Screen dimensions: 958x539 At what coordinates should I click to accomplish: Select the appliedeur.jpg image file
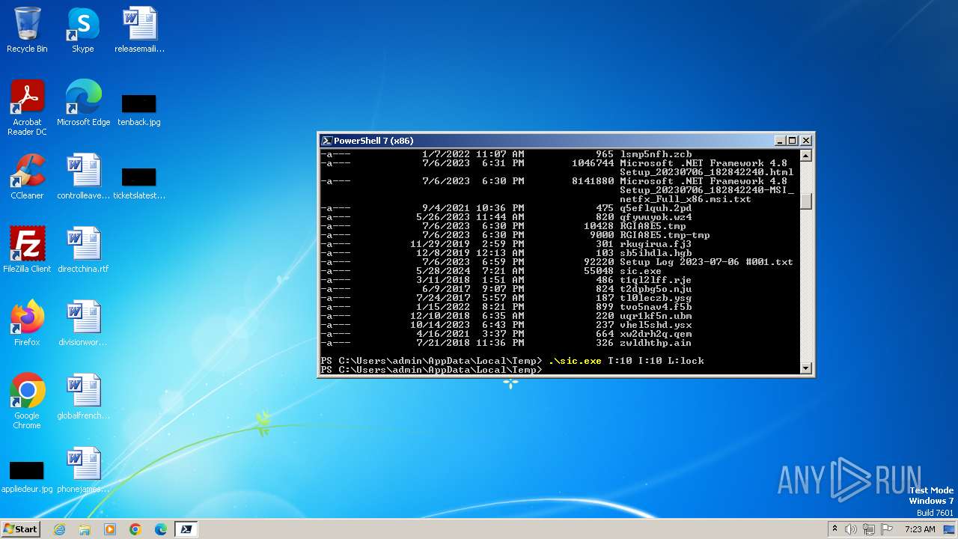27,477
